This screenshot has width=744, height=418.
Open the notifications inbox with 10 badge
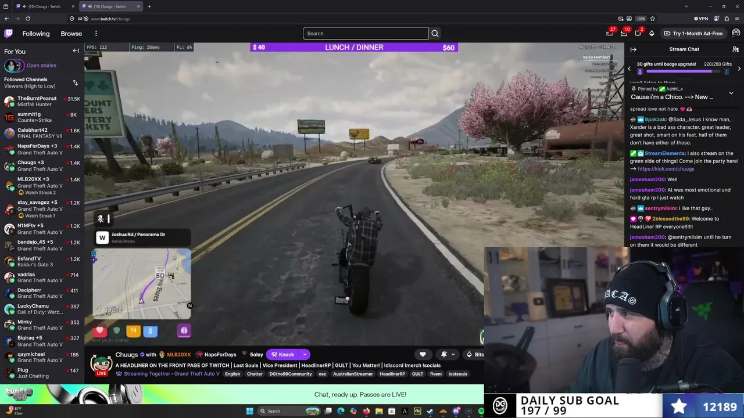point(624,33)
